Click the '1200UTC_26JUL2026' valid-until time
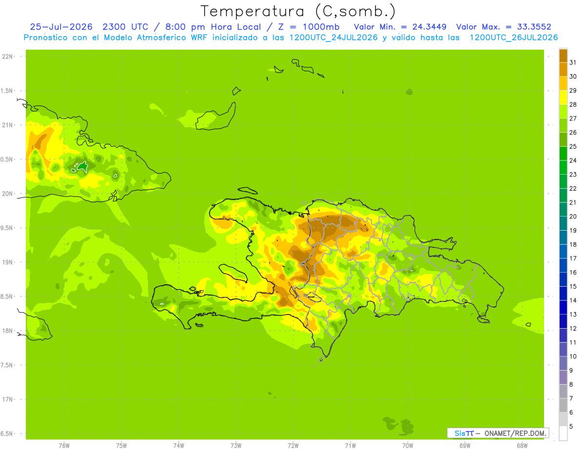Image resolution: width=586 pixels, height=452 pixels. (x=514, y=38)
